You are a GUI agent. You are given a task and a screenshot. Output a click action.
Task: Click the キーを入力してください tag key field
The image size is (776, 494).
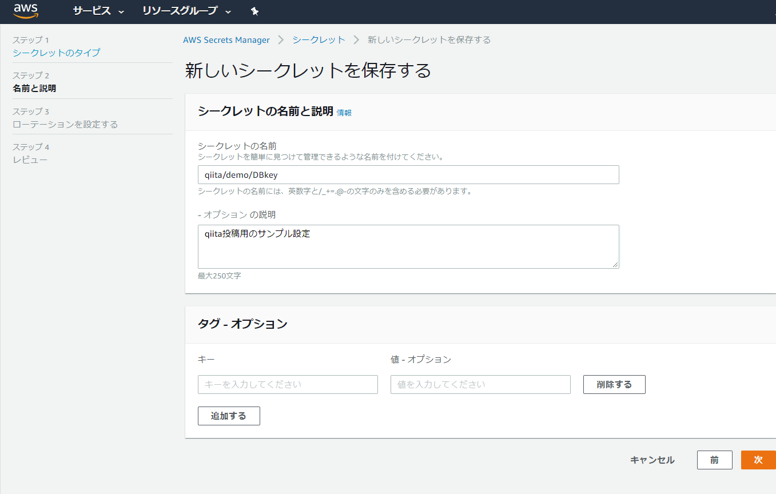287,384
